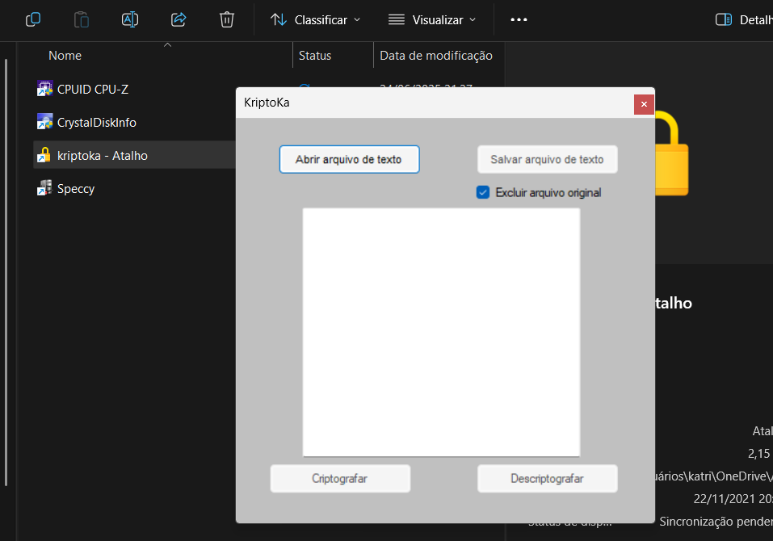Click Salvar arquivo de texto

[547, 159]
